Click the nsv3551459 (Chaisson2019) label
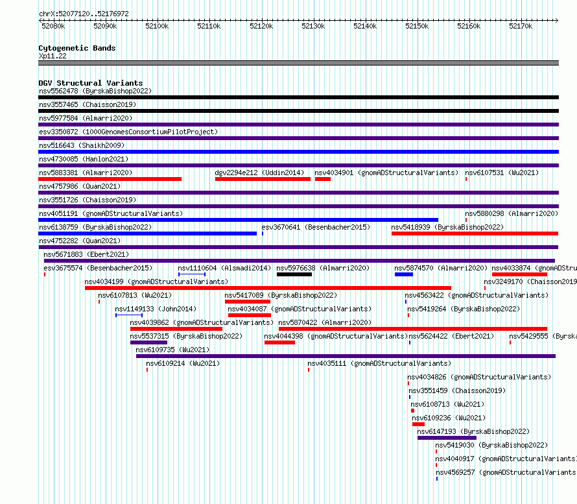The image size is (577, 504). pos(458,390)
